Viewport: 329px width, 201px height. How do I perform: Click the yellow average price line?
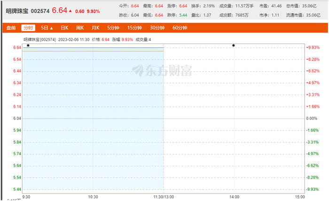[x=93, y=51]
